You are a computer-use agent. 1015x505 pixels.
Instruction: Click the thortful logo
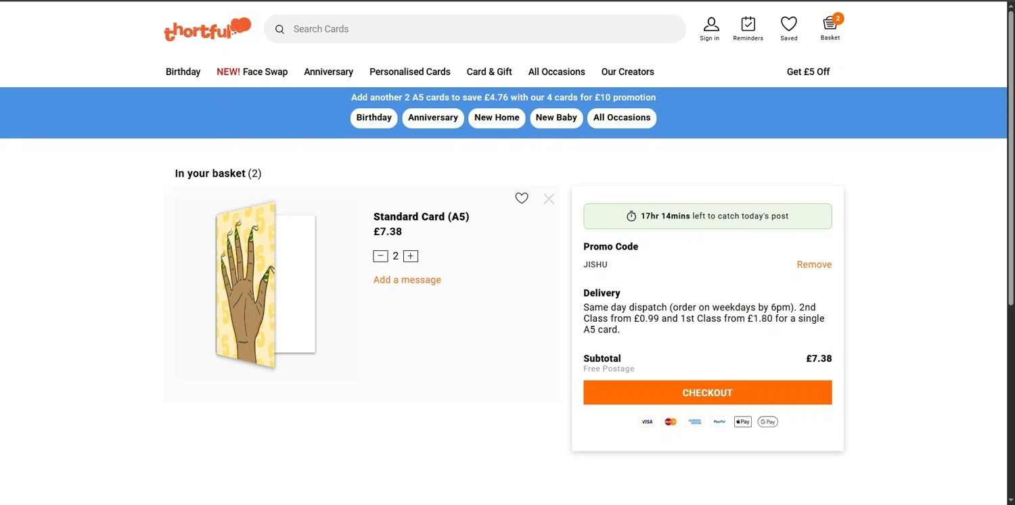207,29
